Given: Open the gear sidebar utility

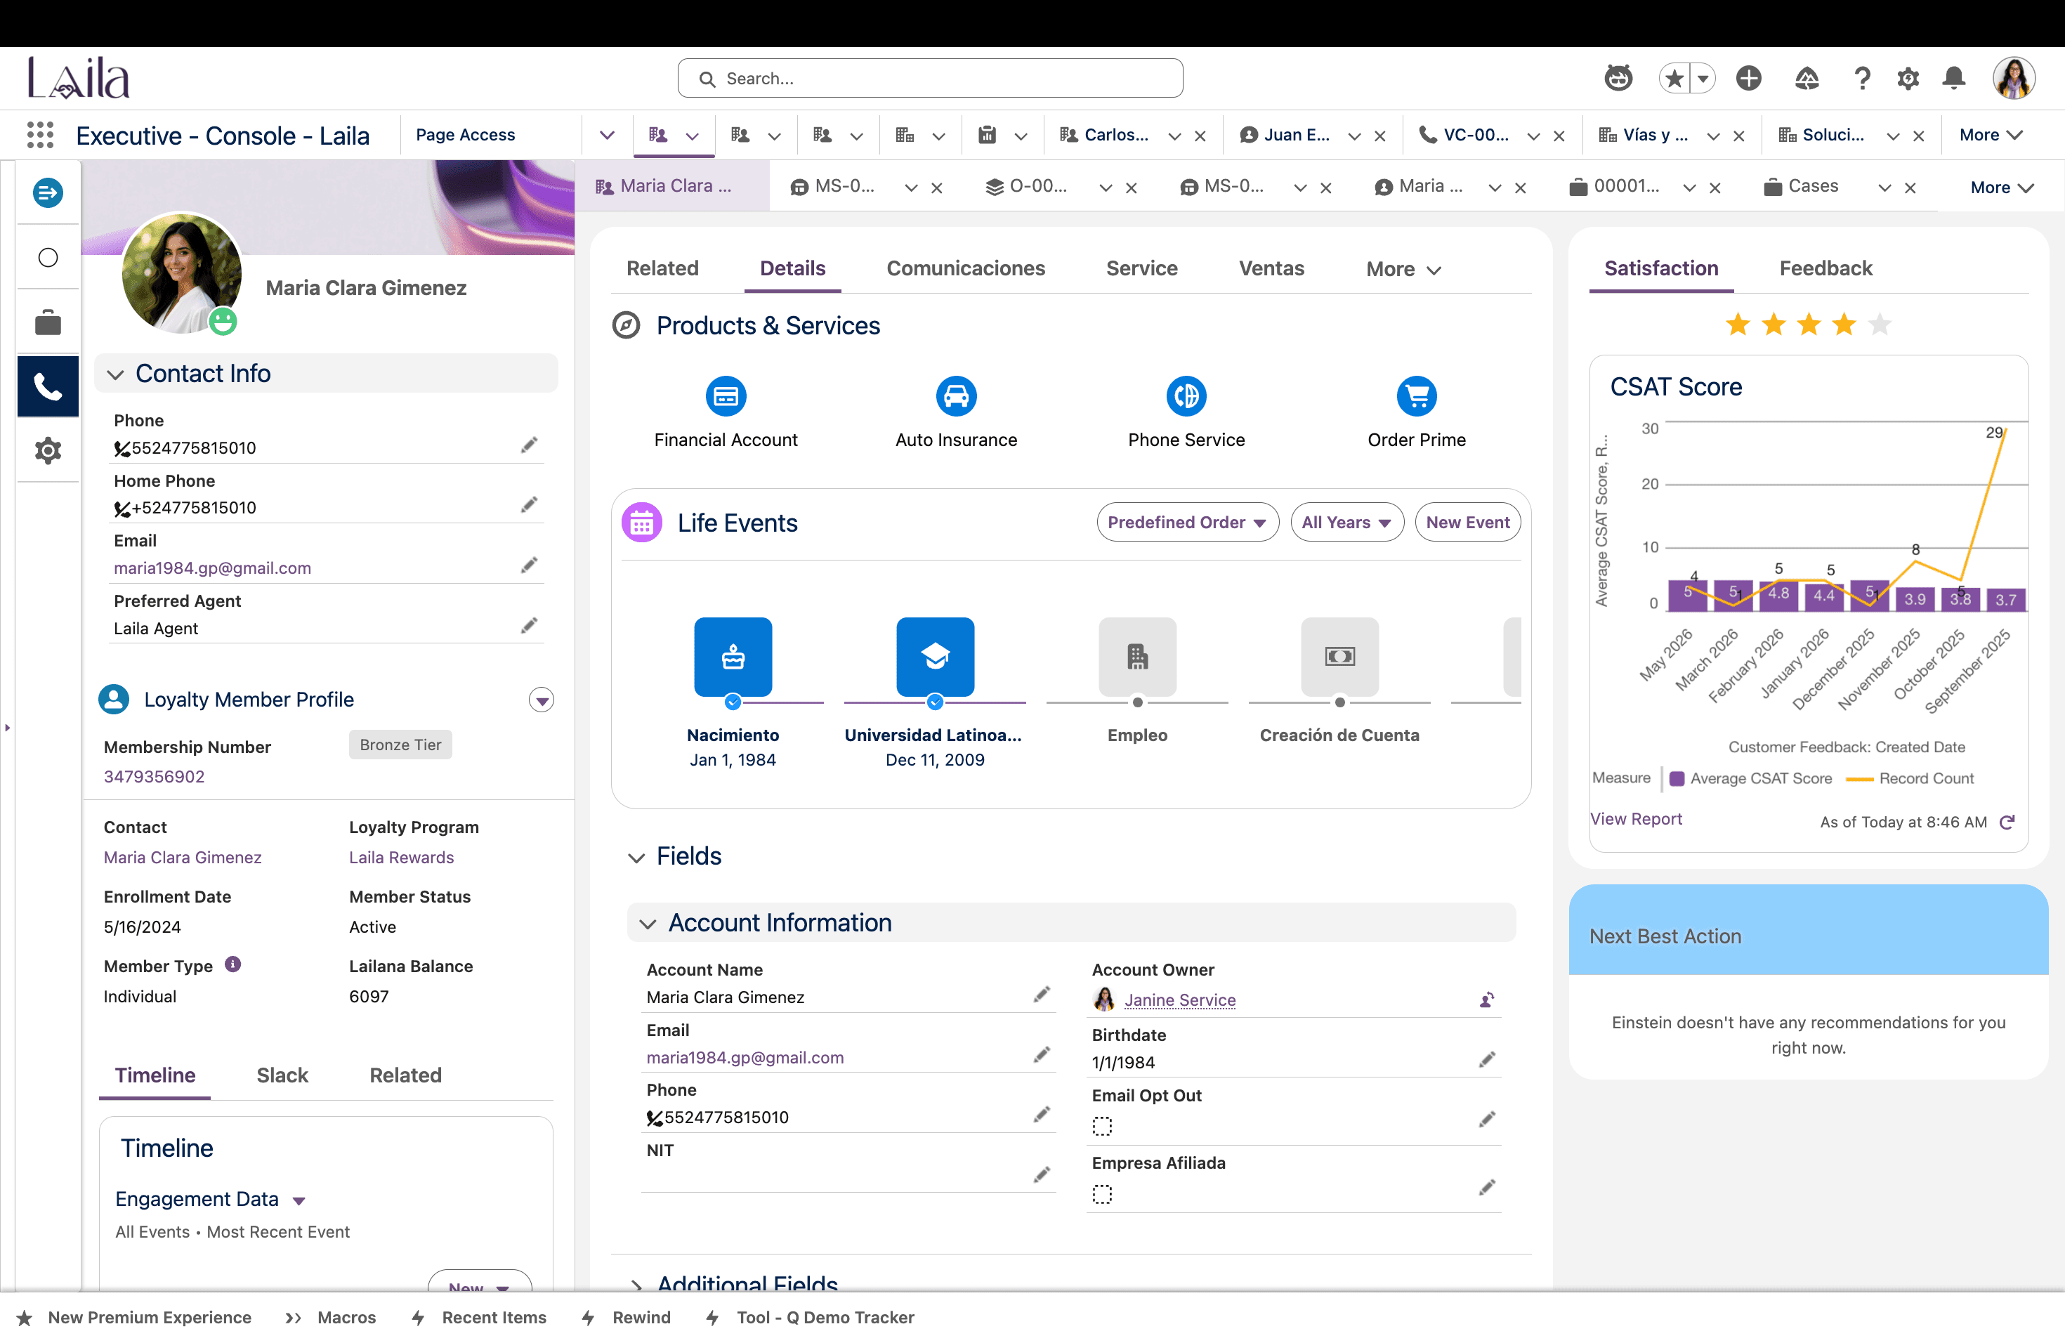Looking at the screenshot, I should [48, 450].
